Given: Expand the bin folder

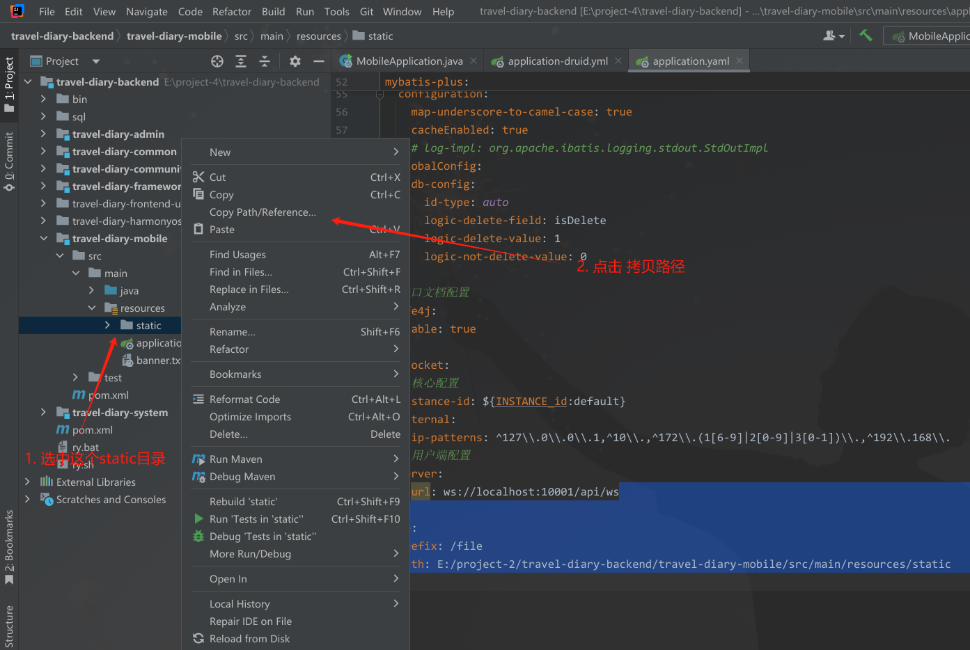Looking at the screenshot, I should [x=43, y=100].
